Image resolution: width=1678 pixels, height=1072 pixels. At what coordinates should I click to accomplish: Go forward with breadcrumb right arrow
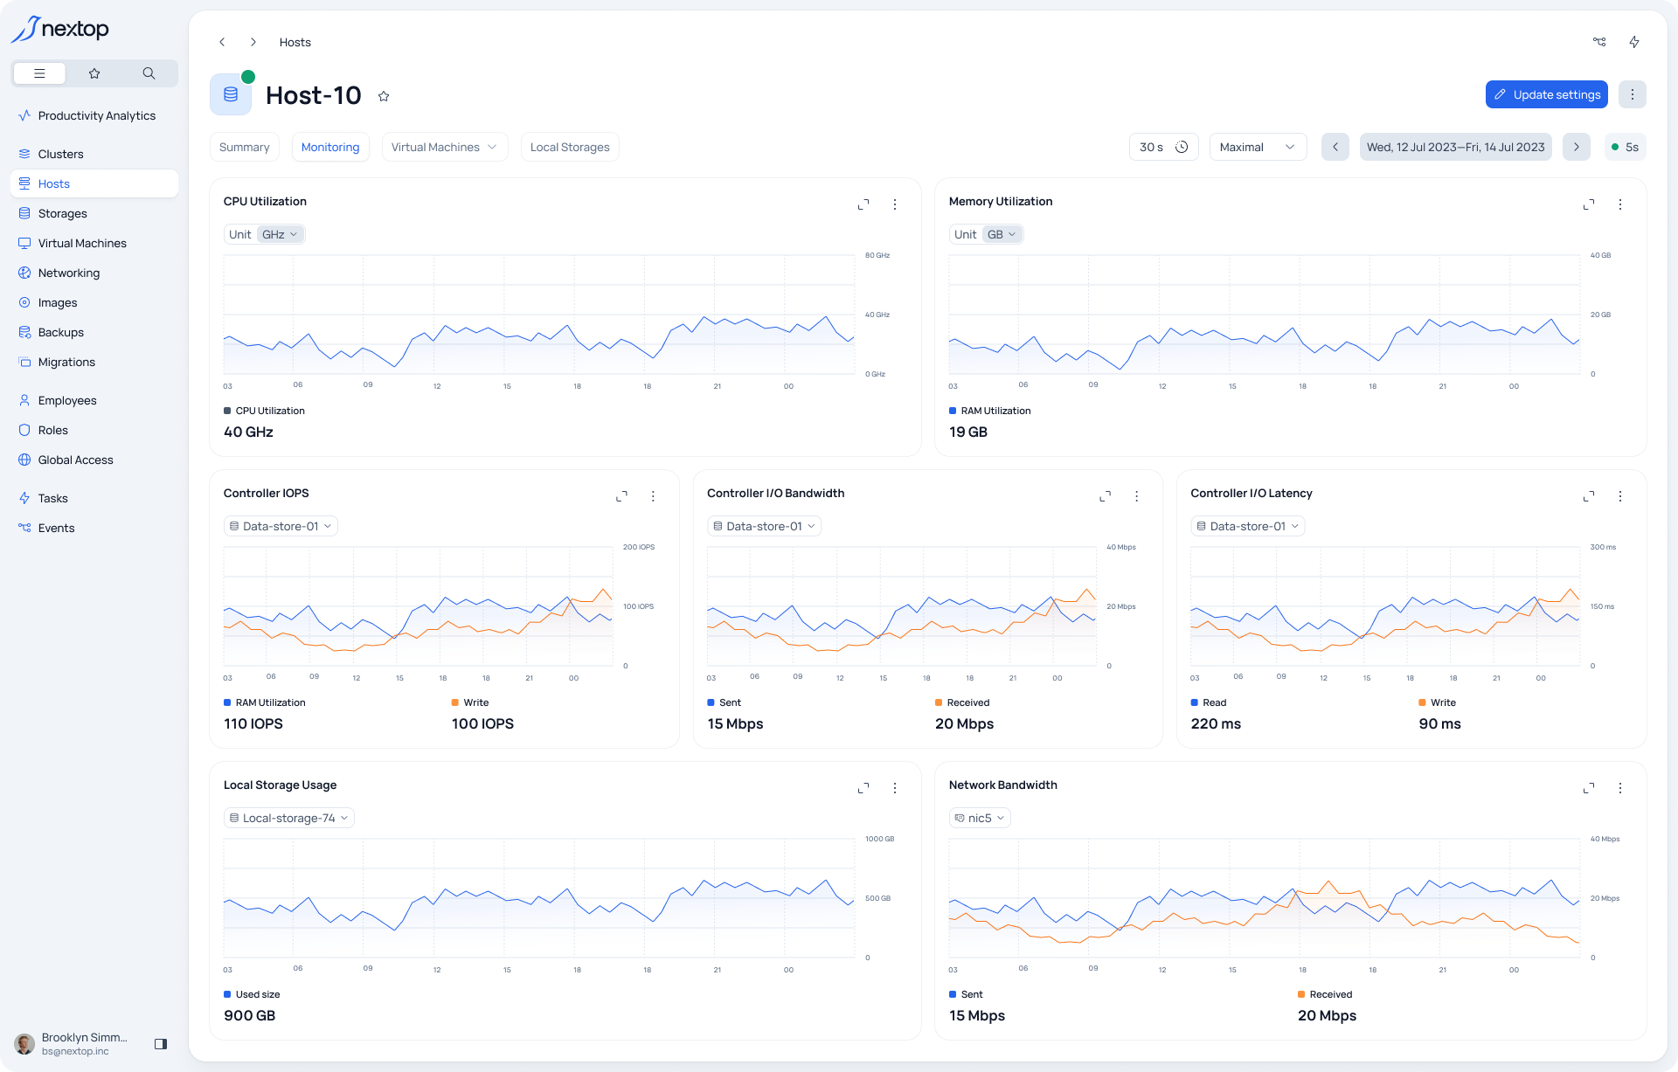(253, 42)
